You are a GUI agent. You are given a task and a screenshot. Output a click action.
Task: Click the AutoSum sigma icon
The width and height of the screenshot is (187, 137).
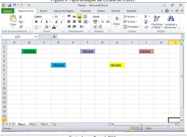click(146, 16)
